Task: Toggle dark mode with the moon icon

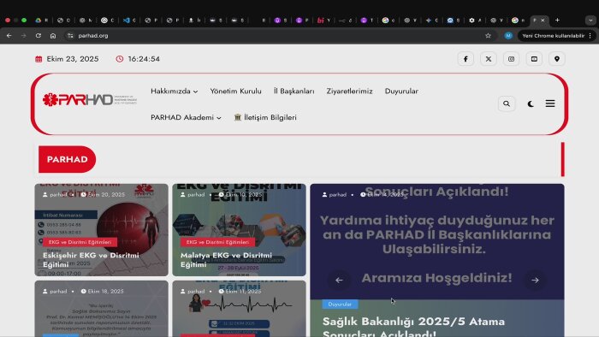Action: pos(531,103)
